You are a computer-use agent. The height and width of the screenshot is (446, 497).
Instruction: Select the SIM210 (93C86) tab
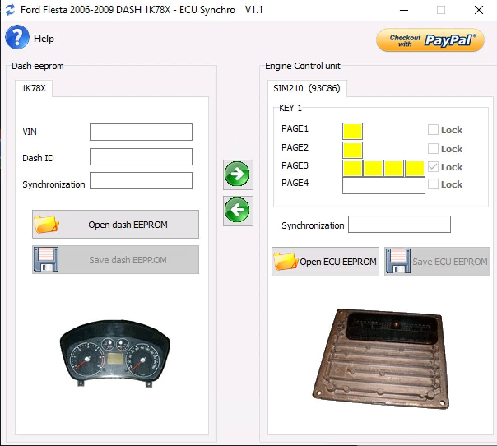pyautogui.click(x=307, y=88)
